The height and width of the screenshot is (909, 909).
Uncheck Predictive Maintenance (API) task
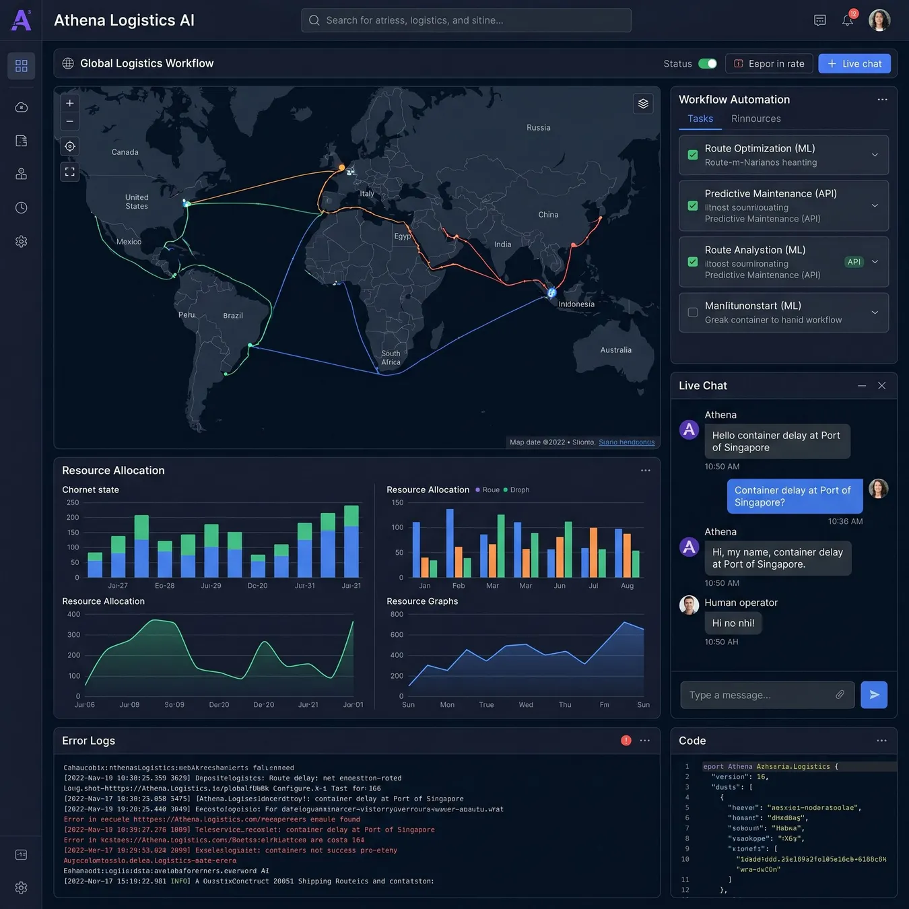click(693, 205)
